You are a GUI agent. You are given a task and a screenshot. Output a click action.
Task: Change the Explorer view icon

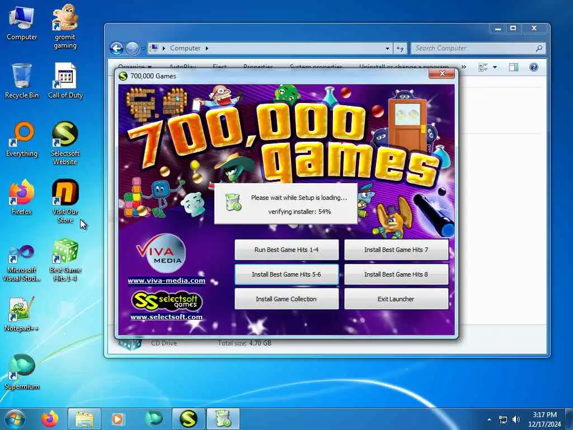pyautogui.click(x=483, y=67)
